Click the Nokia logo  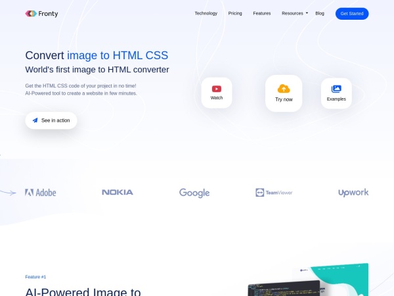tap(118, 192)
